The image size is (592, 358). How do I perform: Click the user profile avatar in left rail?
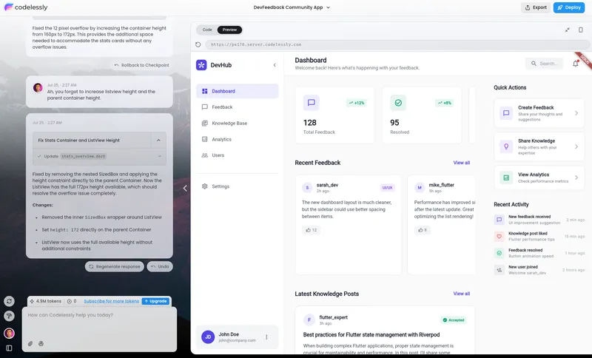click(x=9, y=333)
